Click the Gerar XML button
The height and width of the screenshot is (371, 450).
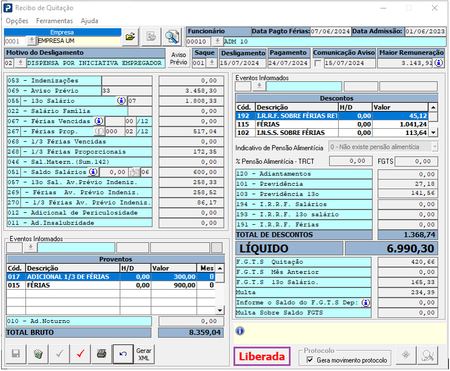[x=144, y=354]
